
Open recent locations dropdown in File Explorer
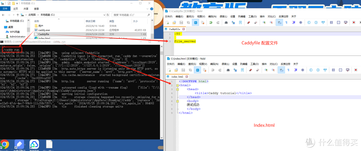tap(13, 15)
